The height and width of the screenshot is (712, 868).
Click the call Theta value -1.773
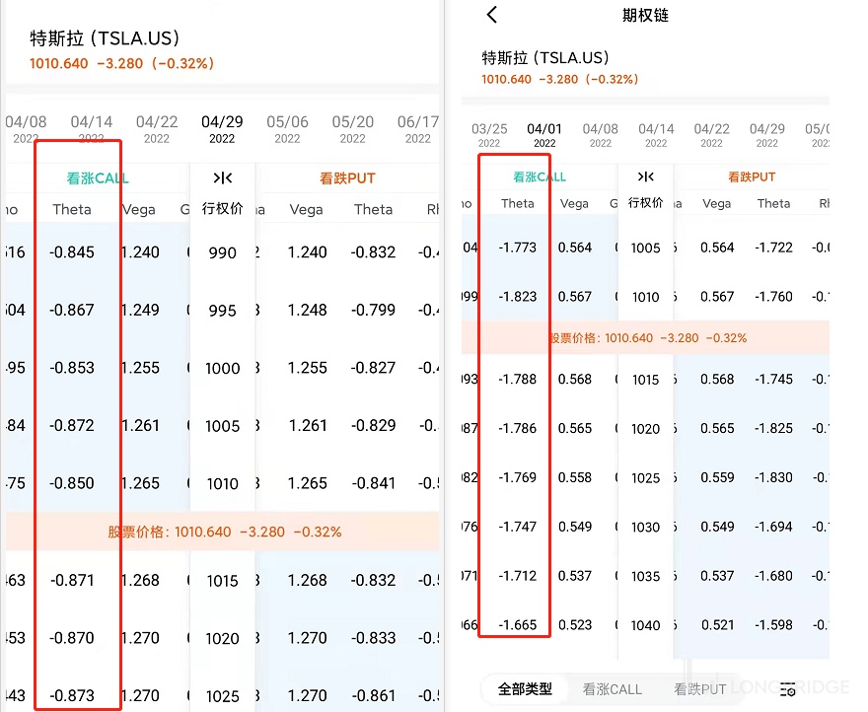[x=518, y=248]
